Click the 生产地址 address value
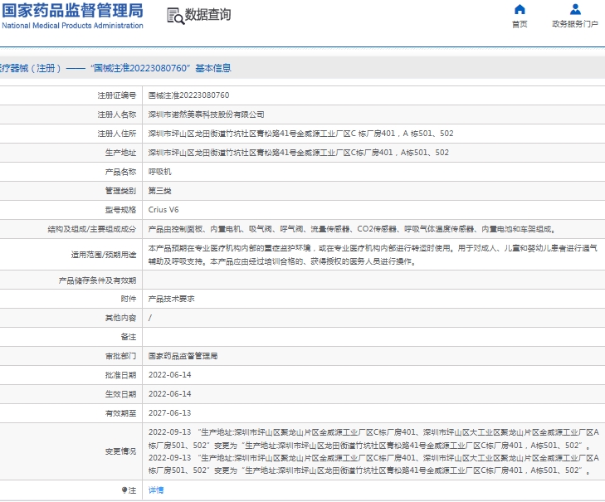The width and height of the screenshot is (605, 502). point(299,153)
